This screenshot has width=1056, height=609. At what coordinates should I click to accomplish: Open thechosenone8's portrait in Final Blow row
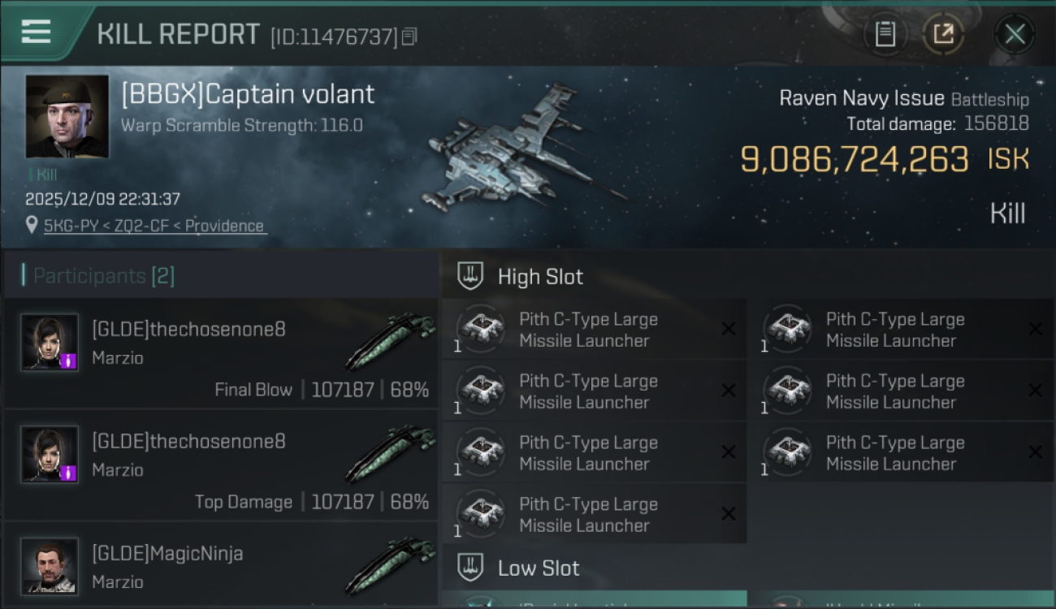50,343
